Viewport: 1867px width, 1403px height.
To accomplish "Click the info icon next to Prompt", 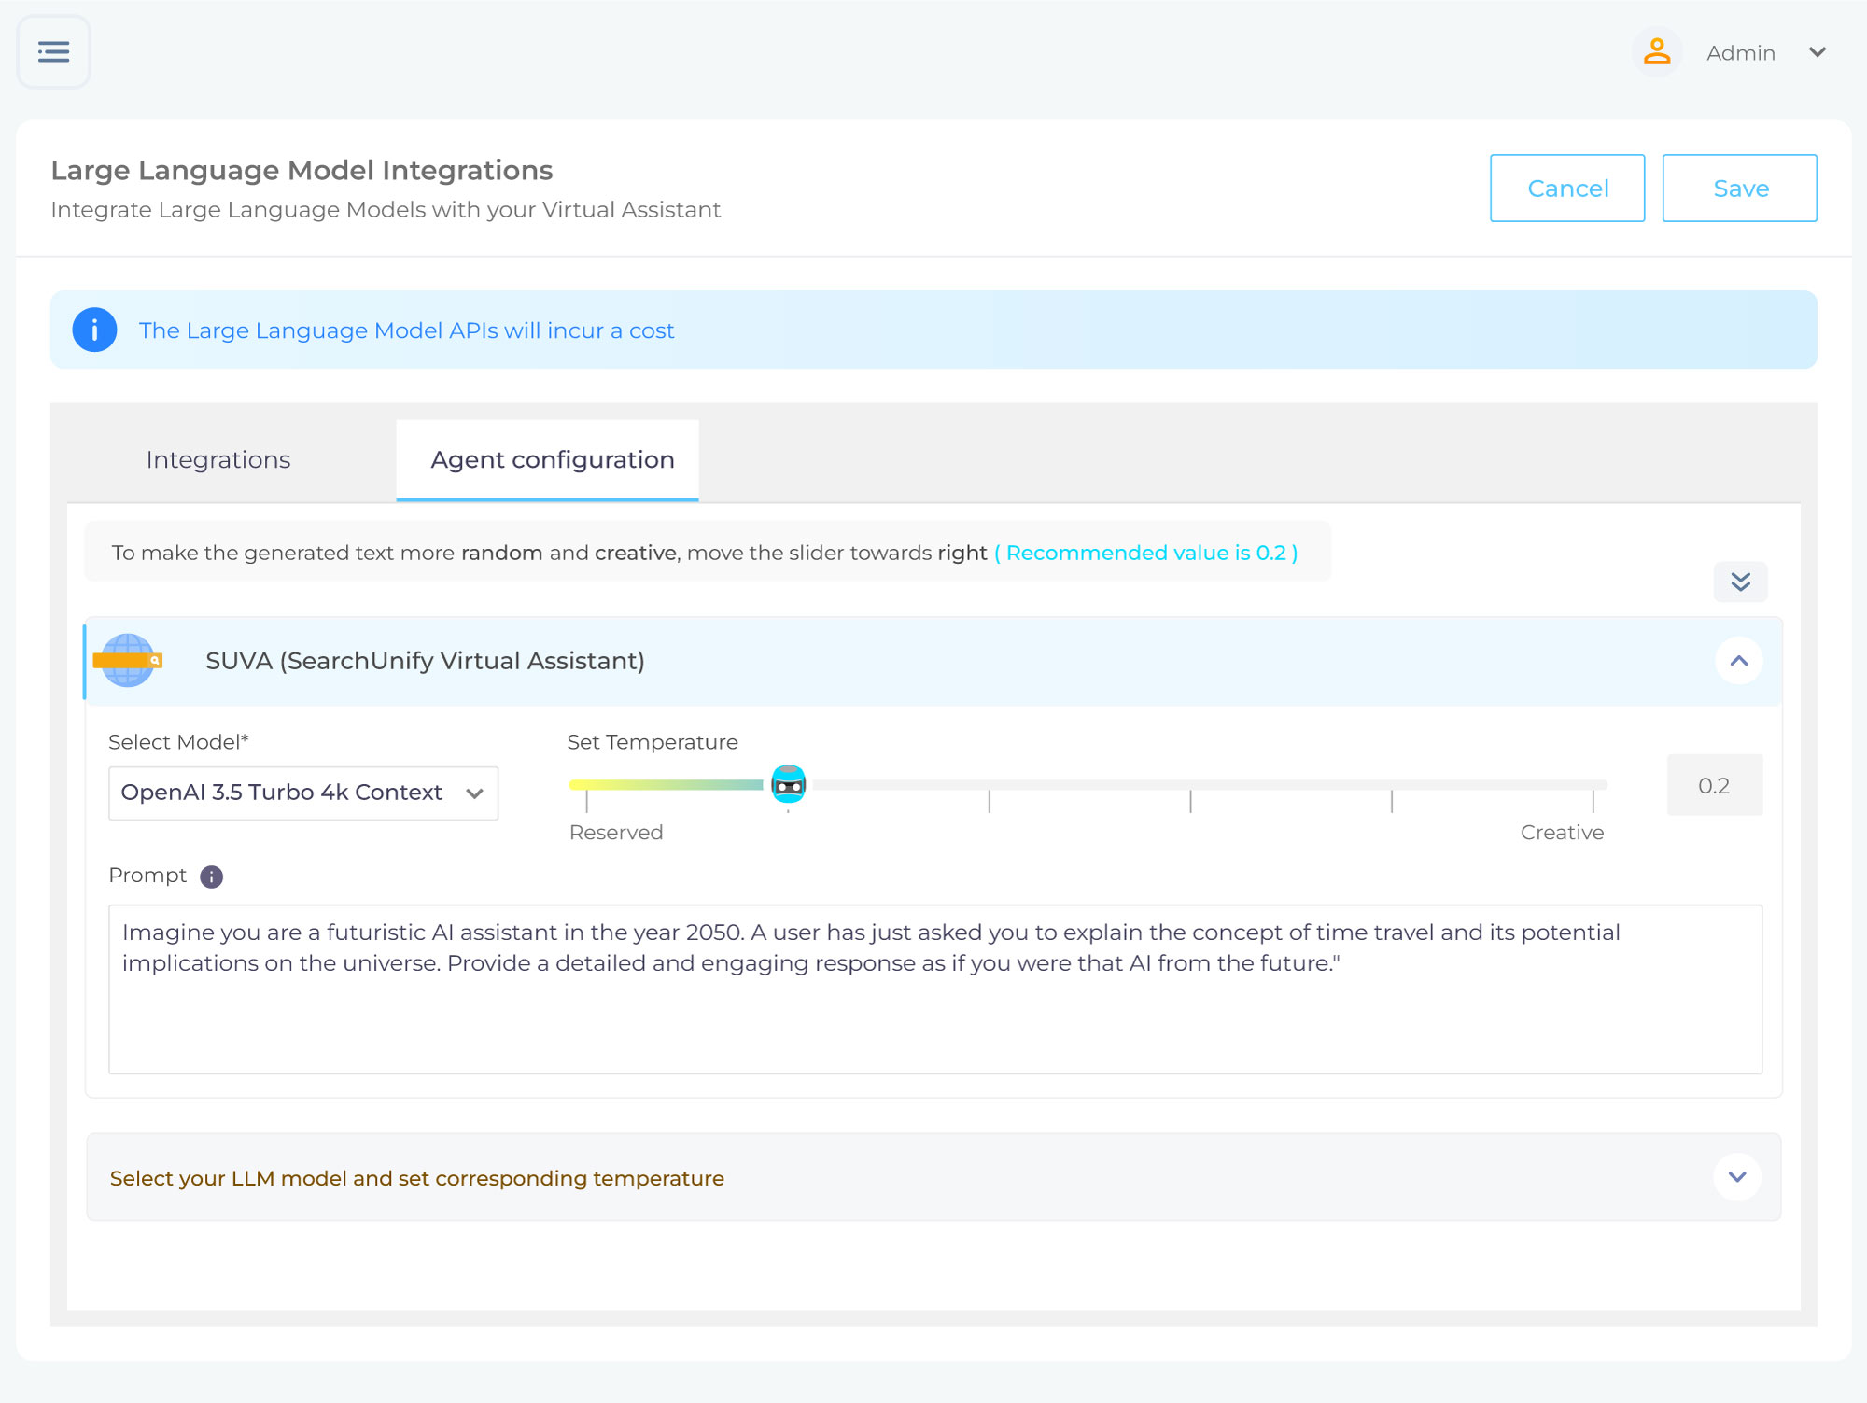I will pos(211,876).
